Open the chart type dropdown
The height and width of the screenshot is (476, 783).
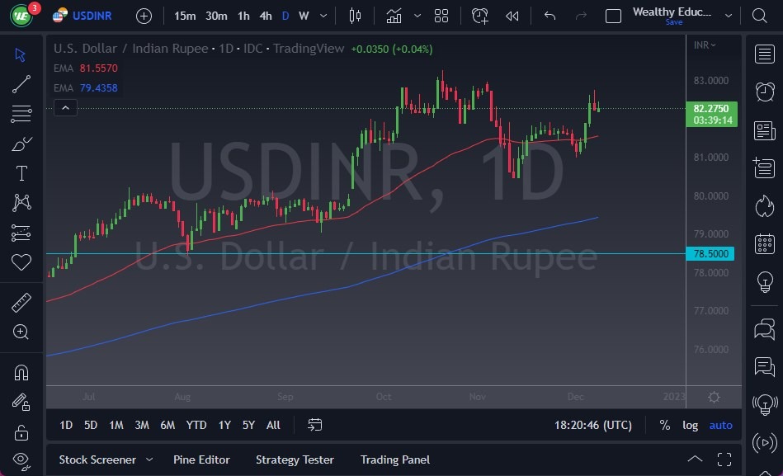(394, 15)
